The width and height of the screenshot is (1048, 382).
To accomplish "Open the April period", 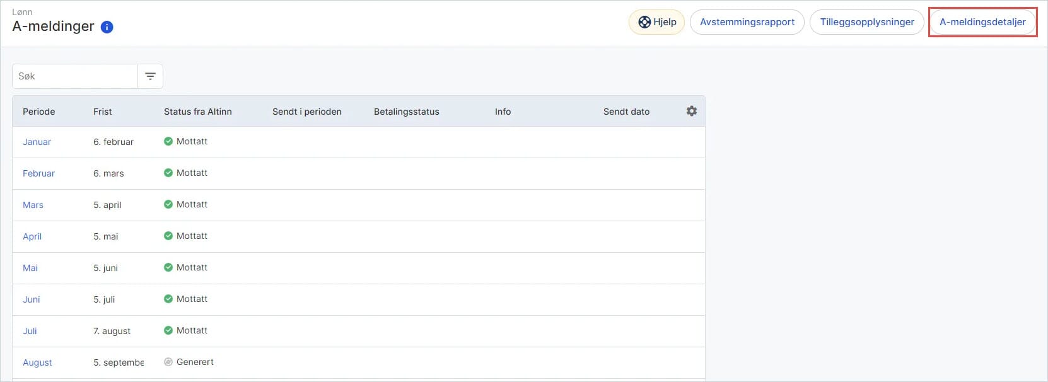I will 32,236.
